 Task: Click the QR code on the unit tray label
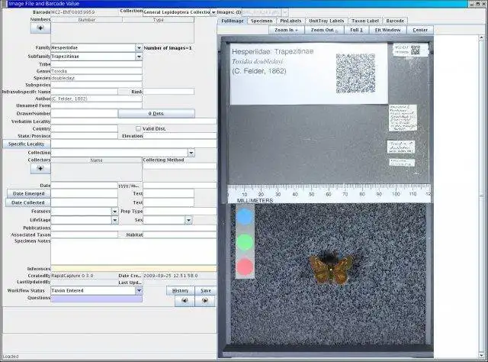point(355,74)
